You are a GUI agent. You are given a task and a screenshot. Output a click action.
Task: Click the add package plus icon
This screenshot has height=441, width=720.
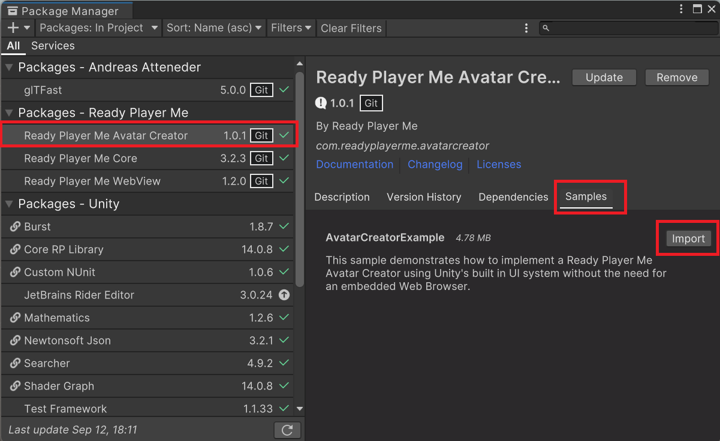tap(13, 28)
